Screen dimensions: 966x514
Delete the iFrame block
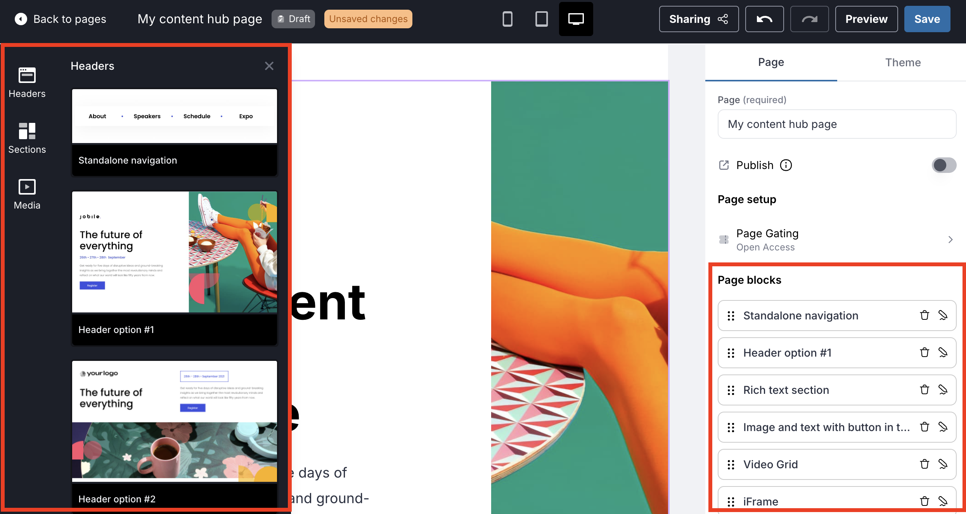tap(924, 502)
